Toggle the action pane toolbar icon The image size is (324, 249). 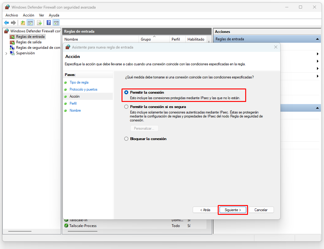point(56,23)
